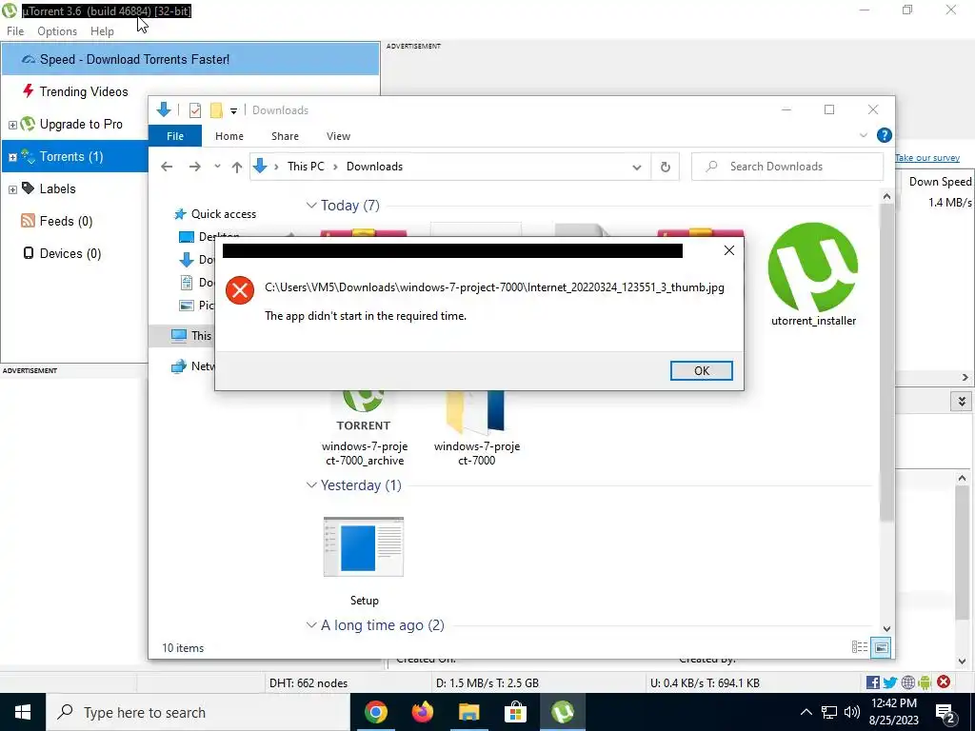The height and width of the screenshot is (731, 975).
Task: Open the File tab in Explorer
Action: click(x=175, y=136)
